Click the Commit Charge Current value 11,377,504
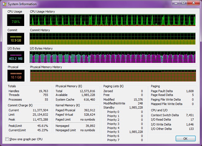This screenshot has width=202, height=146. [x=40, y=110]
